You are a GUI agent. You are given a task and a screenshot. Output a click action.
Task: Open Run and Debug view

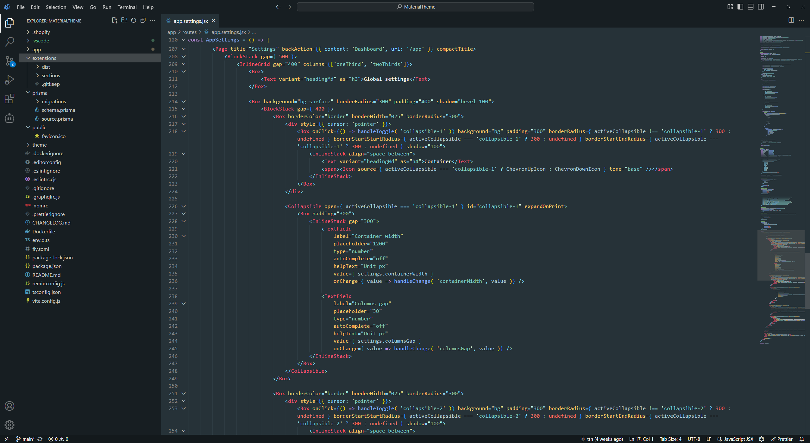click(x=9, y=80)
